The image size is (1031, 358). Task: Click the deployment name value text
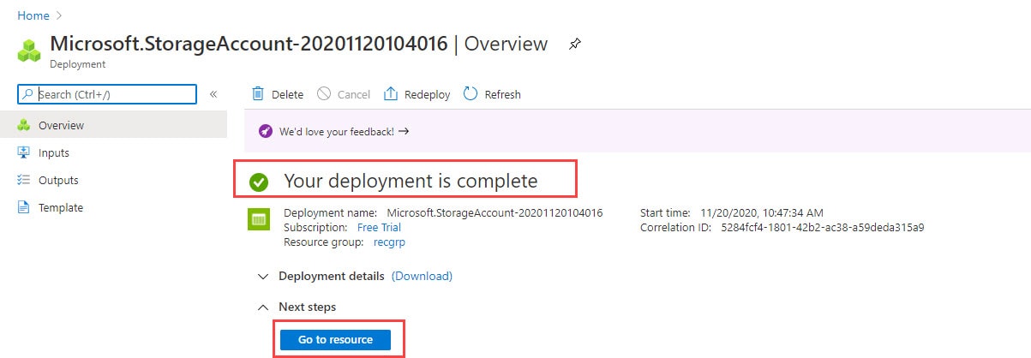coord(495,212)
